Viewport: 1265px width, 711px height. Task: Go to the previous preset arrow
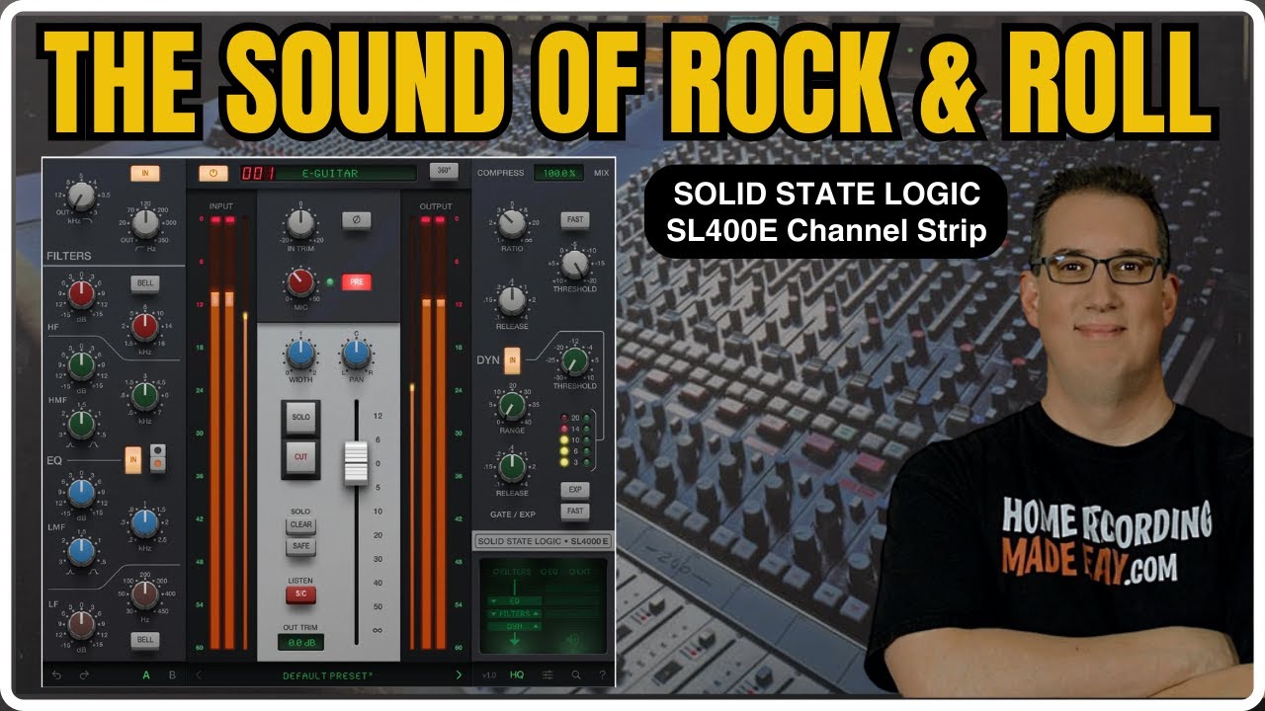[199, 675]
